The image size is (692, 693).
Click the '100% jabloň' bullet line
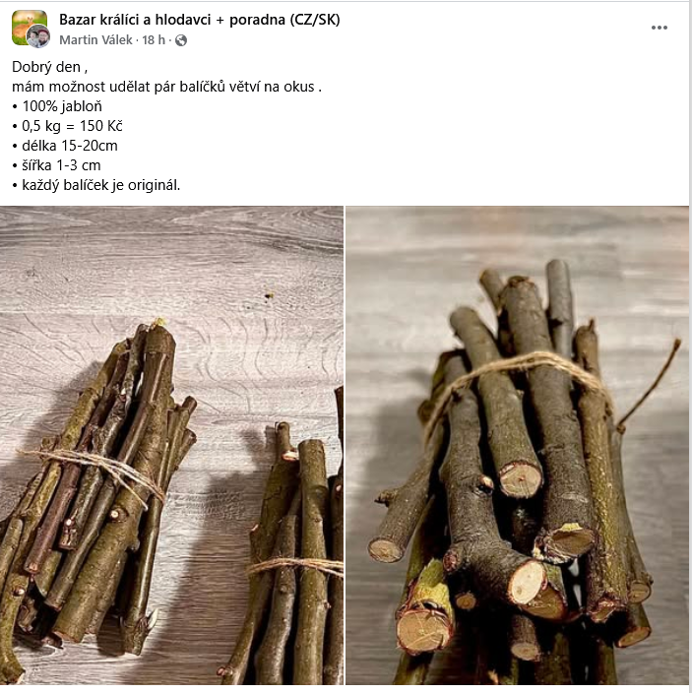point(57,106)
